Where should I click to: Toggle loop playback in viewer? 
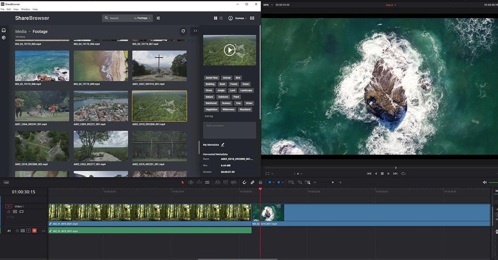pos(403,173)
